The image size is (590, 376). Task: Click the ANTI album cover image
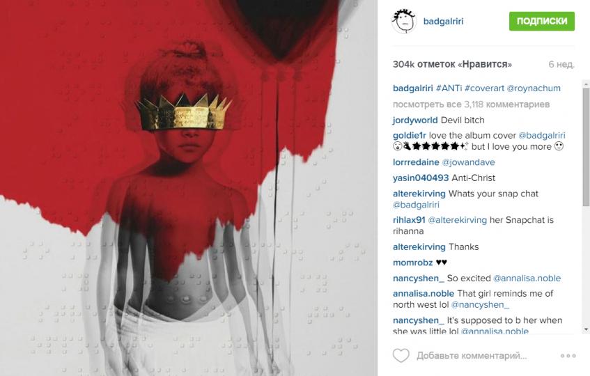189,188
